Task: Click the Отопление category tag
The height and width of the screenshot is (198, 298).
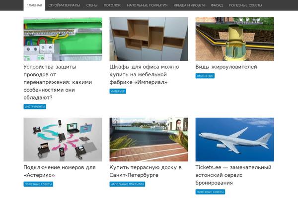Action: point(205,76)
